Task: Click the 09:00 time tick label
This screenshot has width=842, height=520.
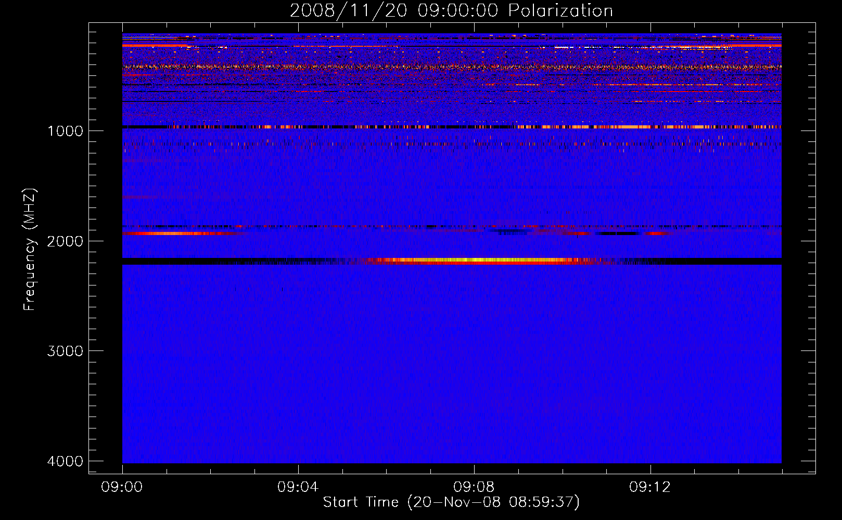Action: (122, 487)
